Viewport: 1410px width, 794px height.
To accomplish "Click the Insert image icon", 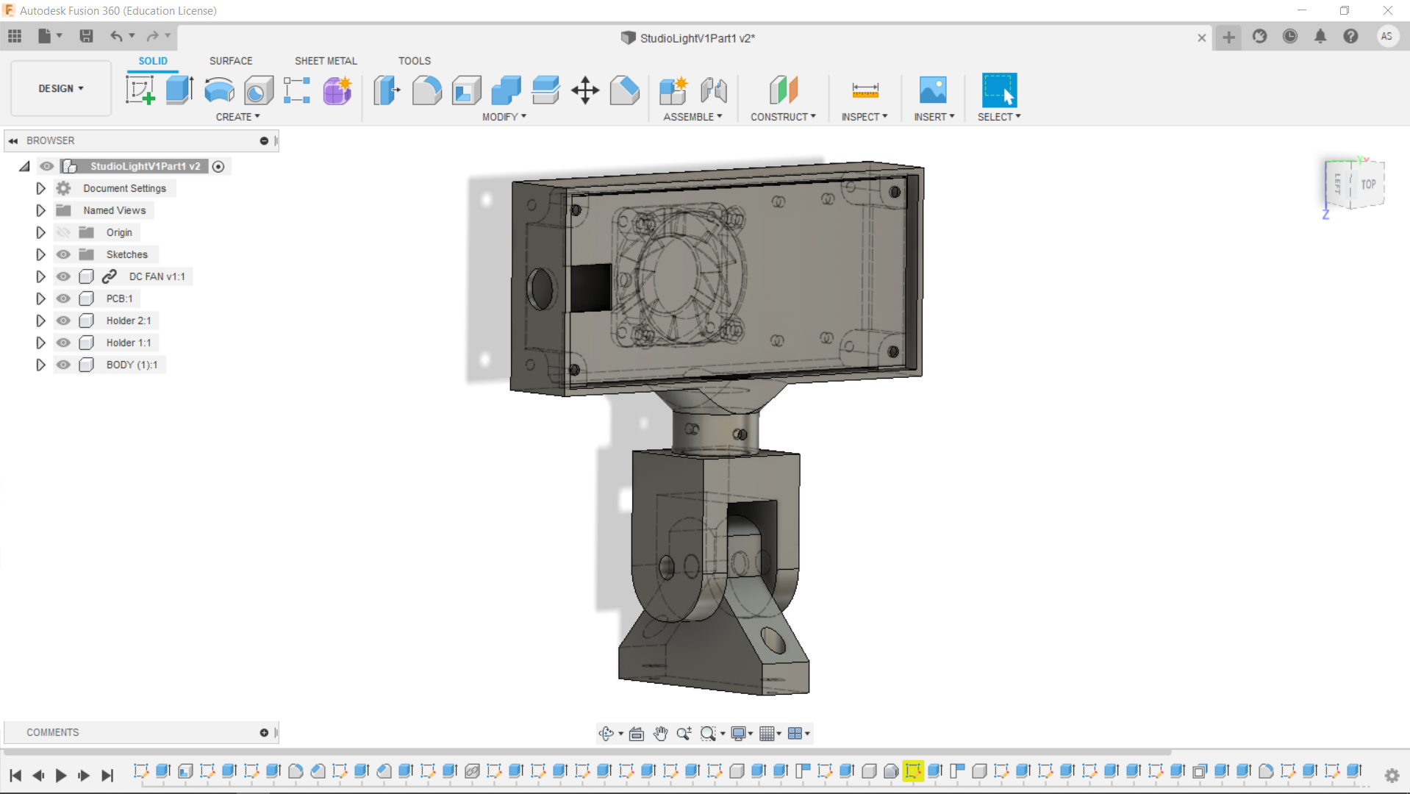I will (x=933, y=90).
